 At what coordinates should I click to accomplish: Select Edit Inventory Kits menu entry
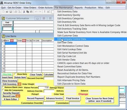[x=91, y=22]
